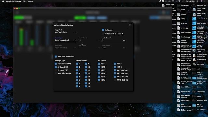Toggle Send MIDI on Failover checkbox

(x=56, y=57)
